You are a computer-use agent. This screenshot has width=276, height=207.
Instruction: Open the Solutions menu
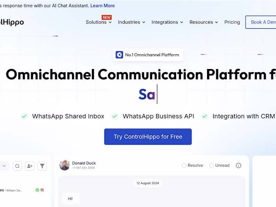(x=96, y=22)
